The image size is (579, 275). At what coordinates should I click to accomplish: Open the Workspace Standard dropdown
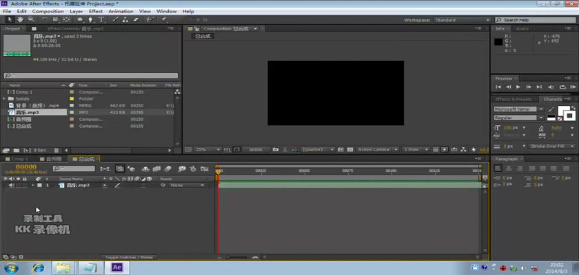tap(462, 20)
